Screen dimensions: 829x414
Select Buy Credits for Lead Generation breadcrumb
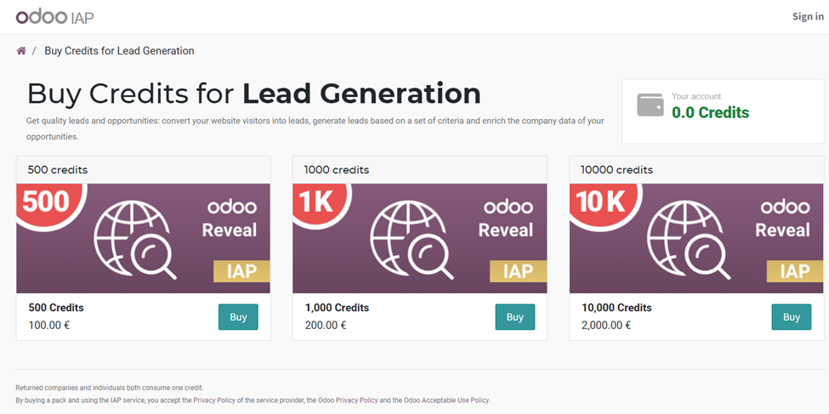point(119,51)
